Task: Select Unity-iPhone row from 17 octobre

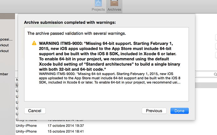Action: [26, 126]
